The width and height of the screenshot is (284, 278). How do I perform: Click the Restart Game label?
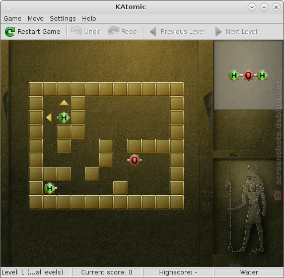point(39,32)
